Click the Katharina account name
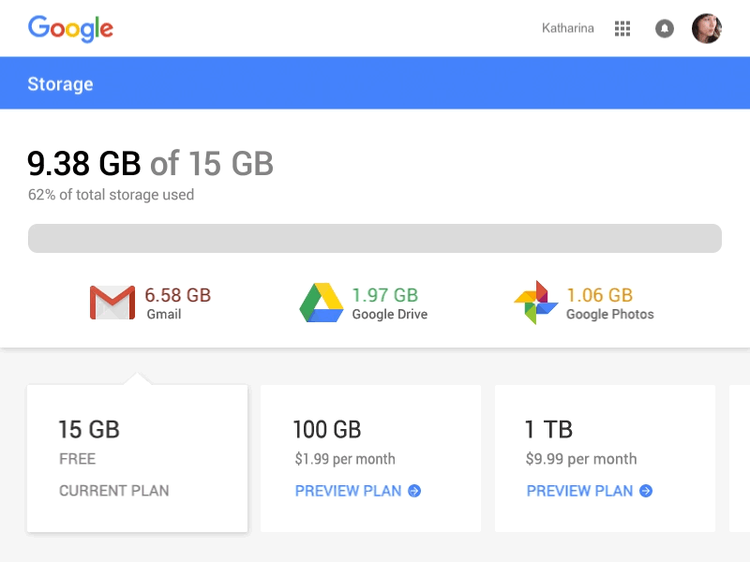Image resolution: width=750 pixels, height=562 pixels. [x=567, y=28]
